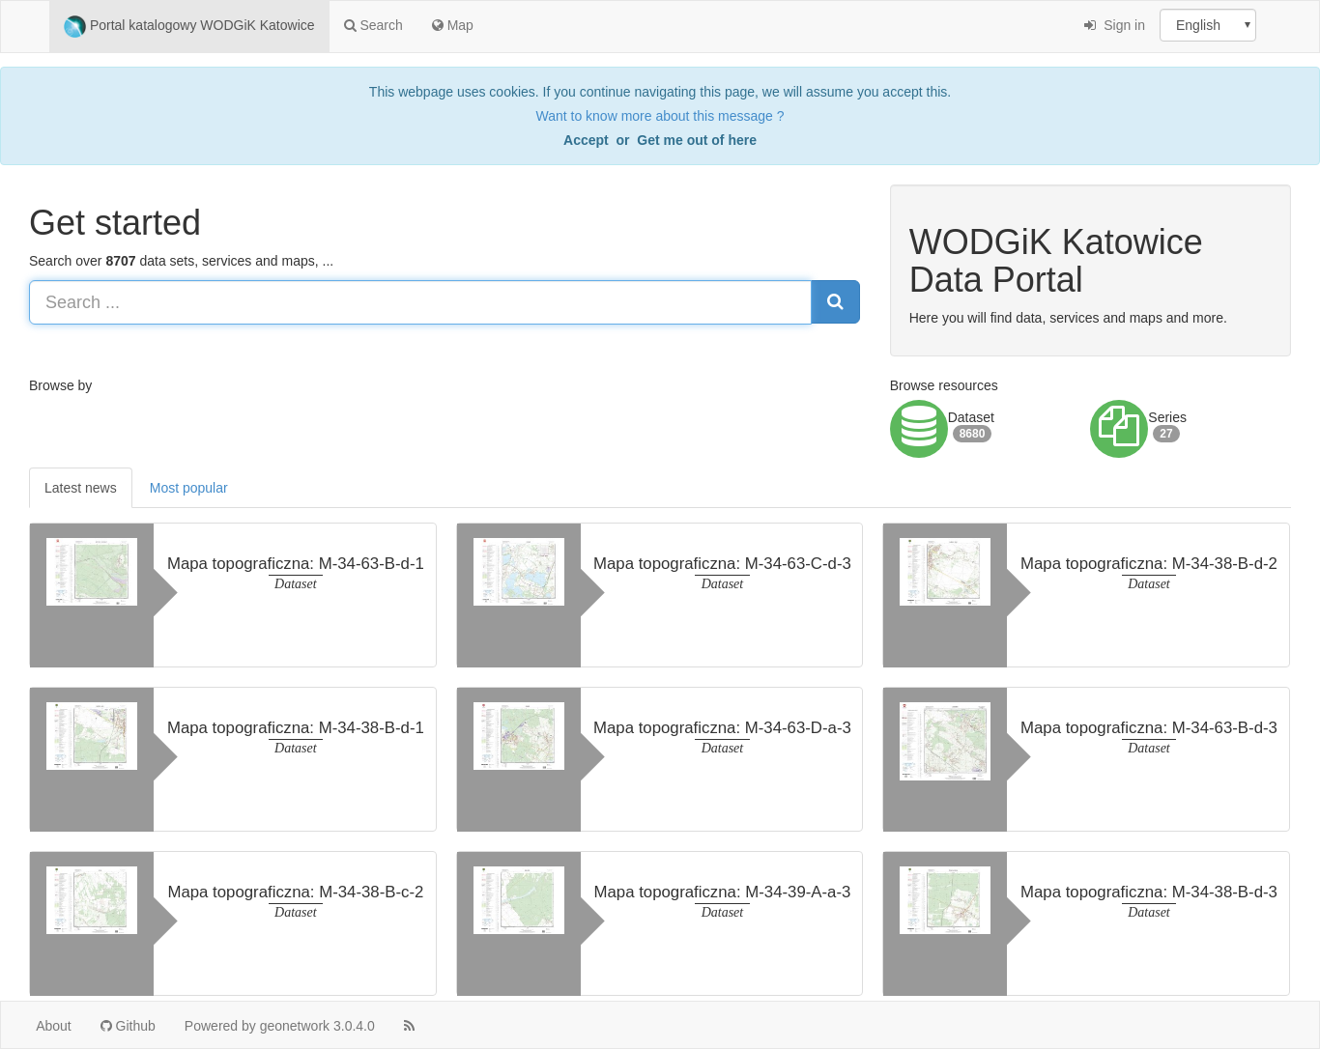Viewport: 1320px width, 1049px height.
Task: Open thumbnail of map M-34-38-B-d-2
Action: 945,572
